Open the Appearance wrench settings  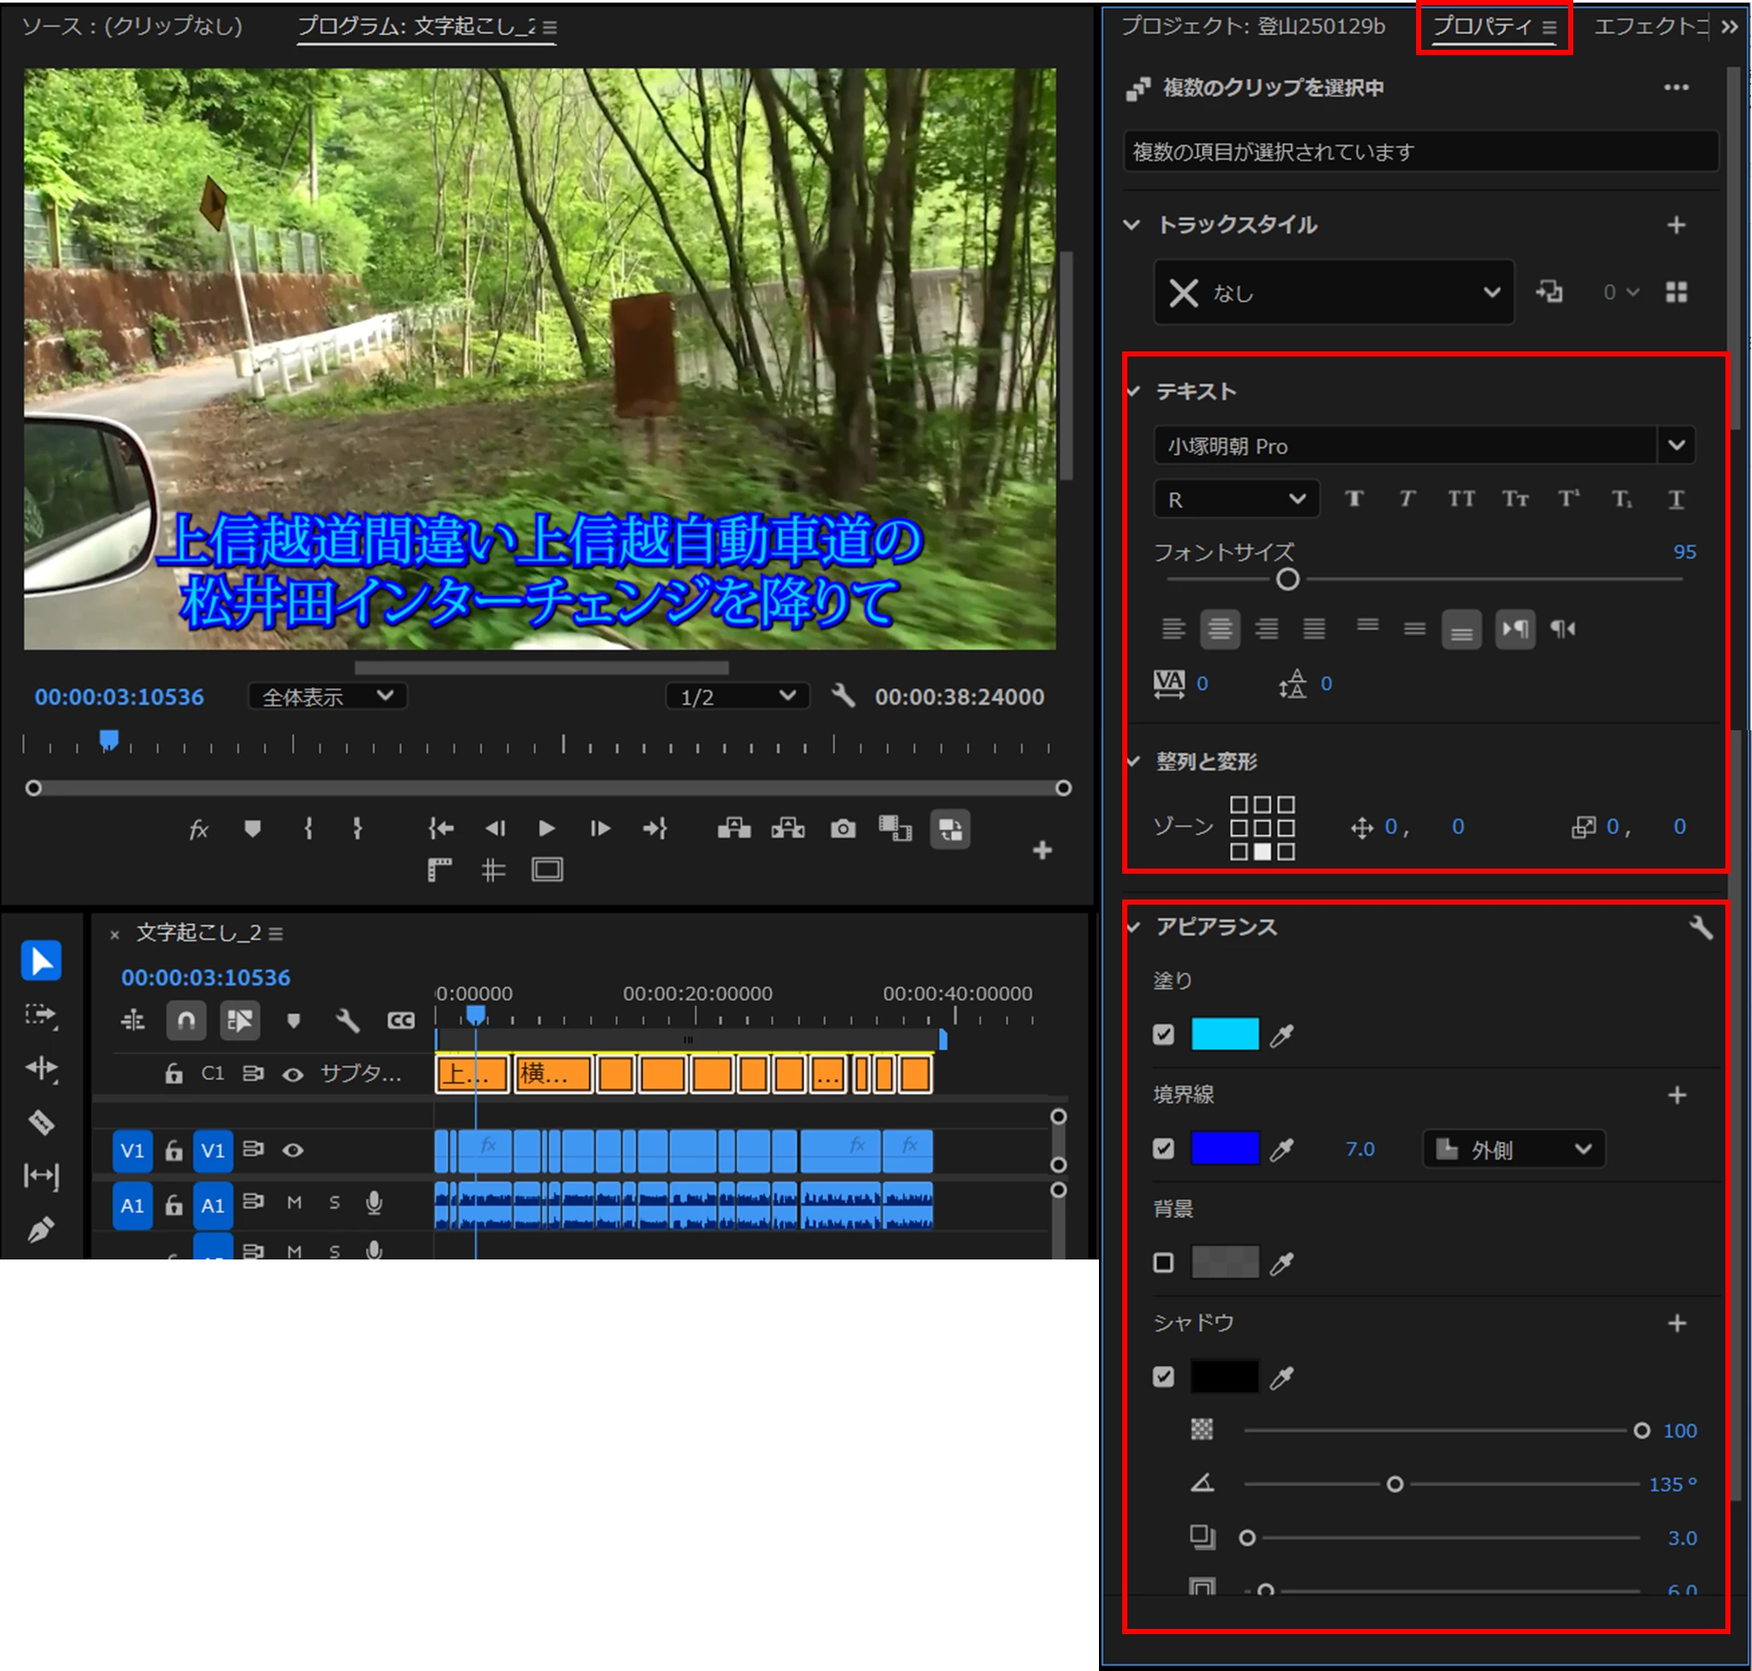(x=1700, y=927)
